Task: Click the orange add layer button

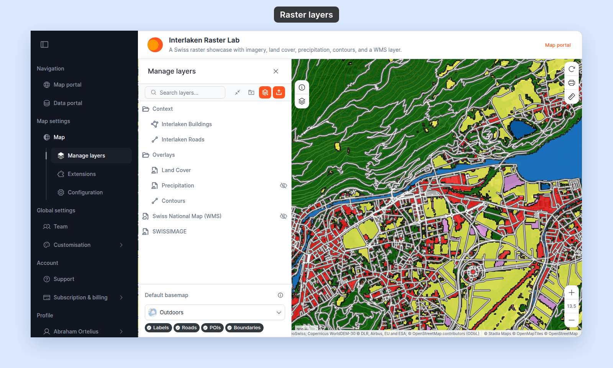Action: pyautogui.click(x=265, y=92)
